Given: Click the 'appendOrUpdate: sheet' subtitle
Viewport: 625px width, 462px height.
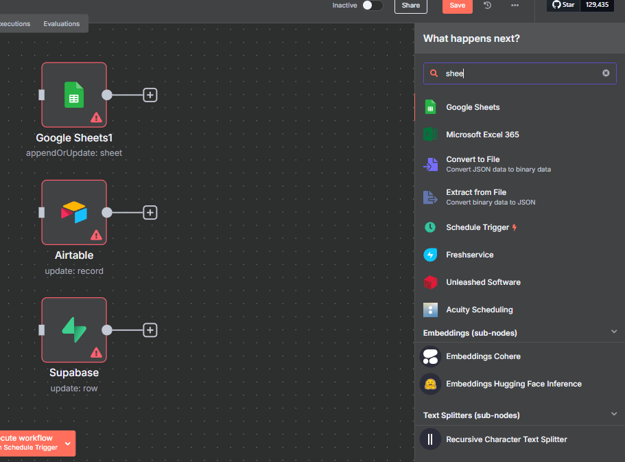Looking at the screenshot, I should [x=74, y=153].
